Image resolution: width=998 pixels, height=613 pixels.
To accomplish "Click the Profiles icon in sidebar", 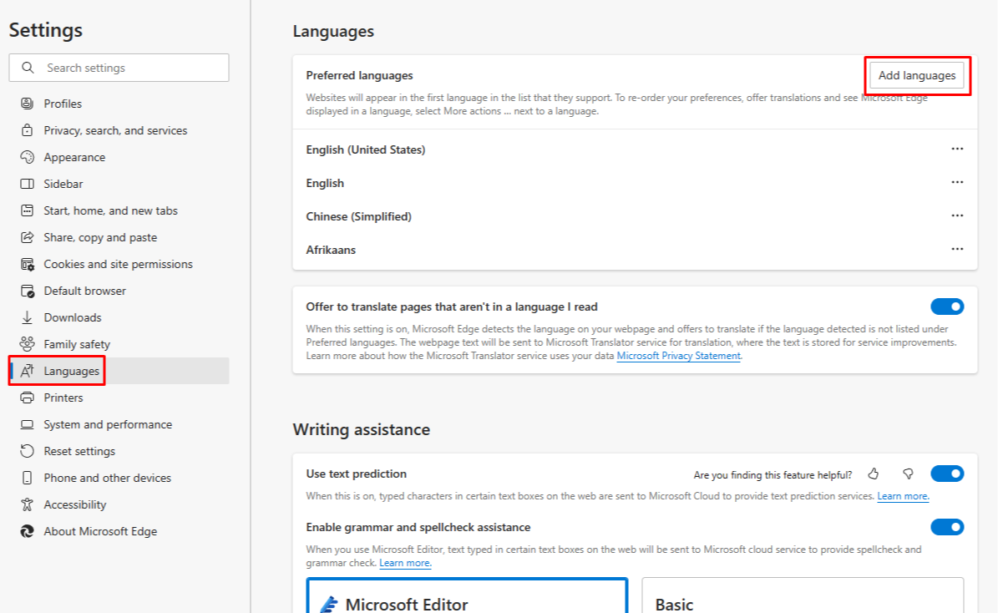I will [x=27, y=103].
